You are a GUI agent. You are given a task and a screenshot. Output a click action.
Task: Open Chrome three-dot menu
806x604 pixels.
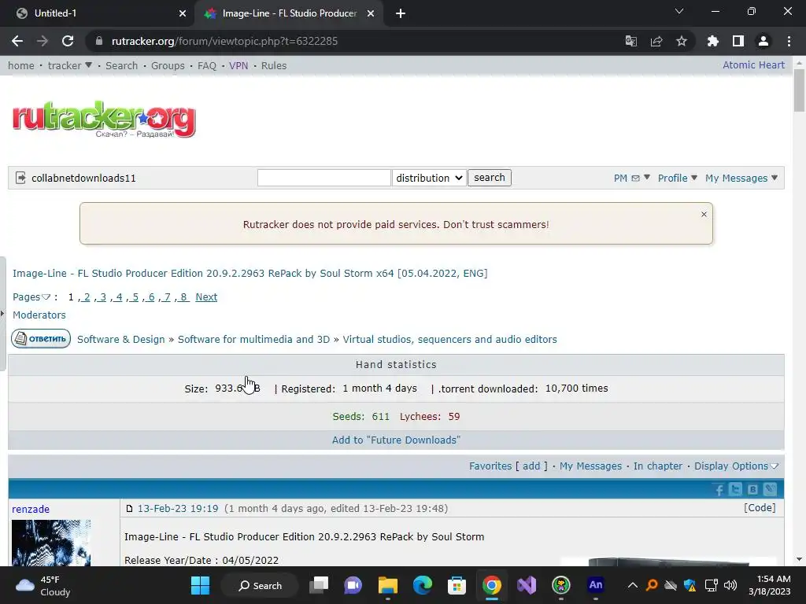click(x=789, y=41)
